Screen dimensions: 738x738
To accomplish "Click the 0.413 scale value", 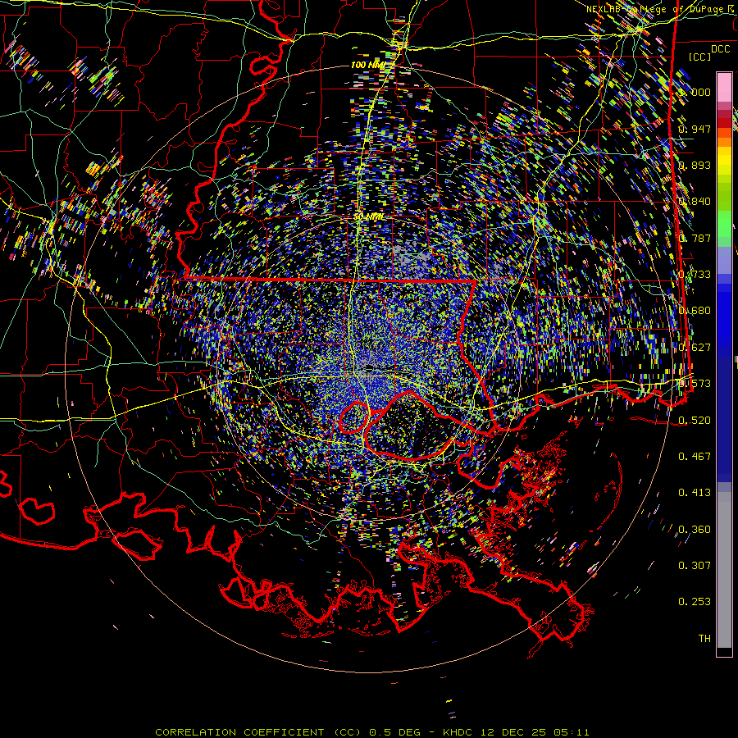I will click(695, 493).
